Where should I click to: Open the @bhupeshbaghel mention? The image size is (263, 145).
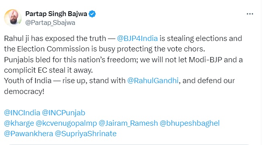tap(190, 123)
